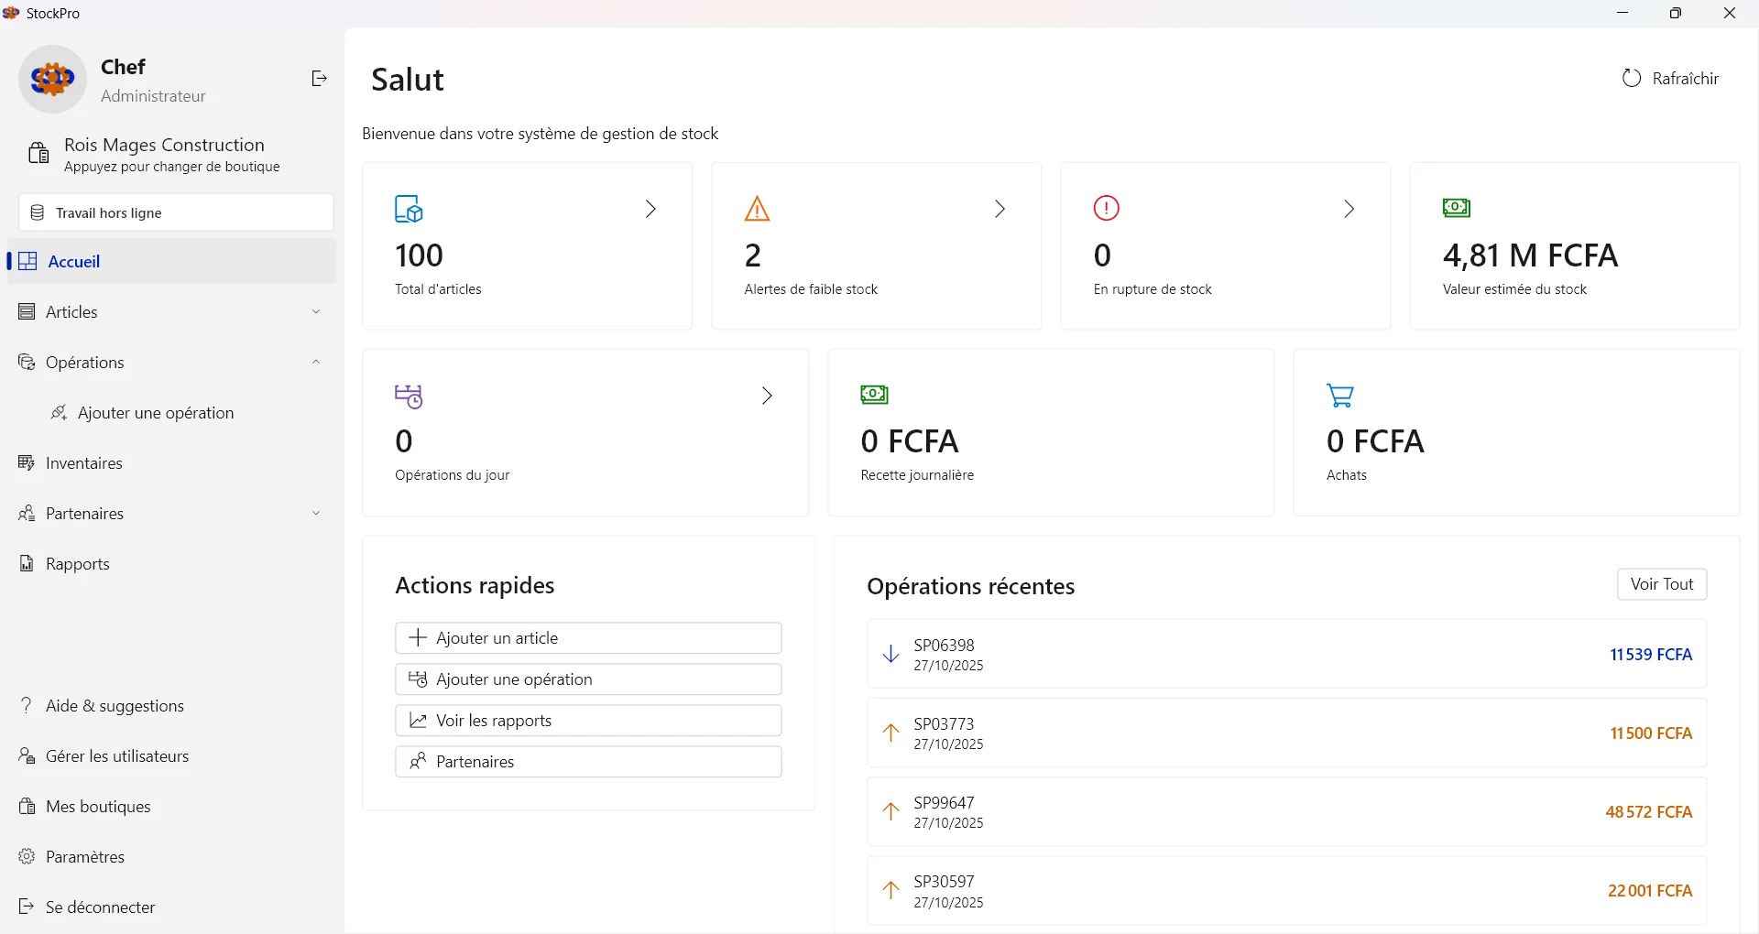Open Rois Mages Construction shop selector icon

(38, 153)
